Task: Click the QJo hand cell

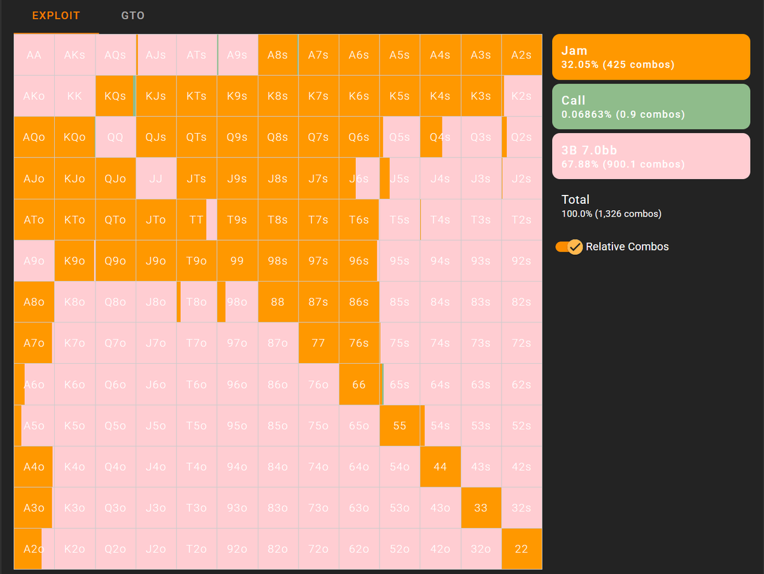Action: click(115, 178)
